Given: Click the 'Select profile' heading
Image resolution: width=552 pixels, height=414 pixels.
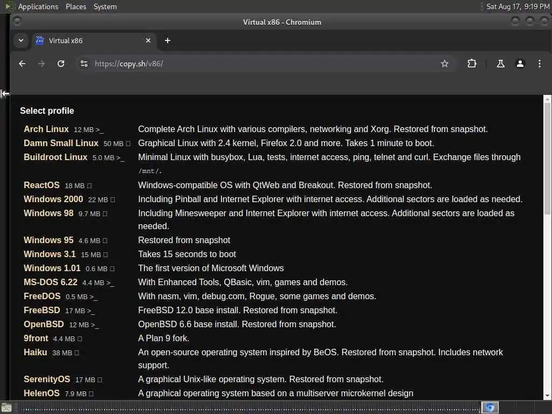Looking at the screenshot, I should pyautogui.click(x=47, y=111).
